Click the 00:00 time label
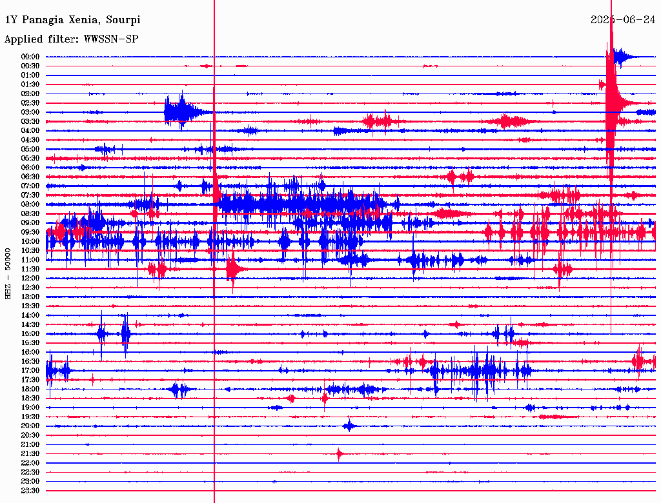This screenshot has width=661, height=503. coord(30,57)
